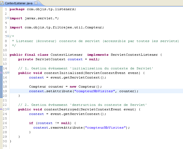Screen dimensions: 183x149
Task: Collapse the contextDestroyed method fold on line 23
Action: click(8, 109)
